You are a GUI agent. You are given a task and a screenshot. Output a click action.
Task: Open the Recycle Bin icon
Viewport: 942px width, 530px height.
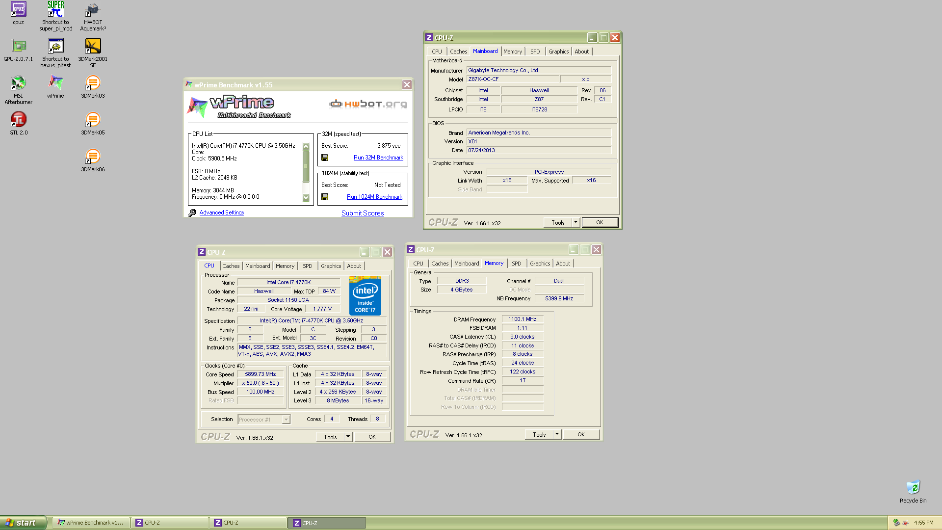(913, 491)
